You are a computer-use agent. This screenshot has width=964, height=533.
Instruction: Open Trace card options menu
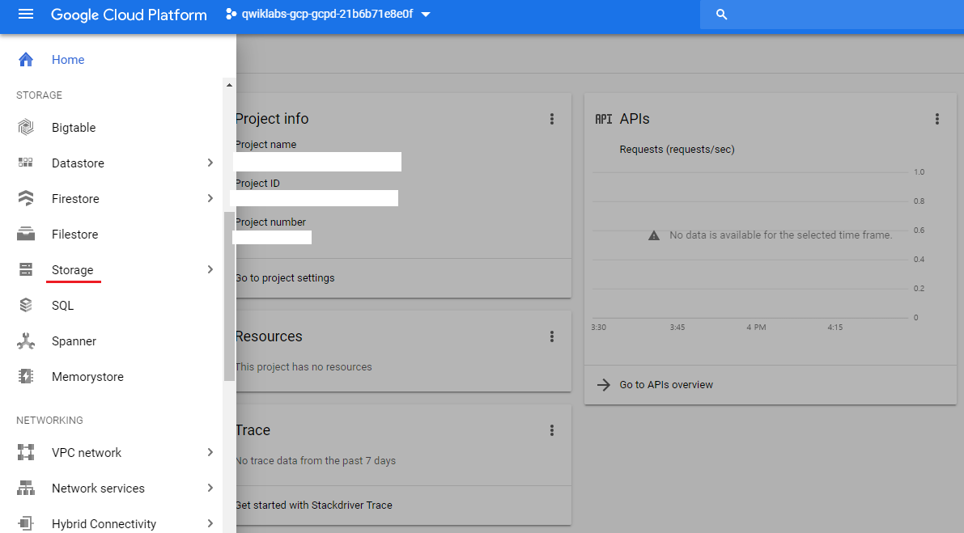coord(552,430)
